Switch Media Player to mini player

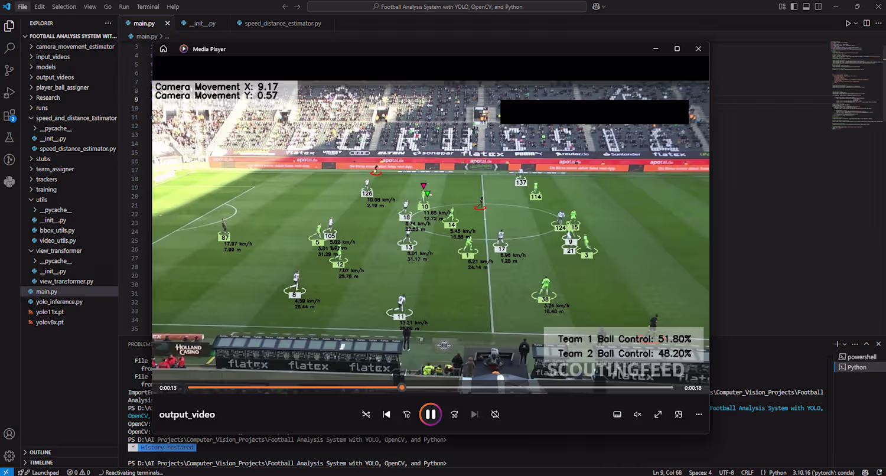pyautogui.click(x=679, y=415)
